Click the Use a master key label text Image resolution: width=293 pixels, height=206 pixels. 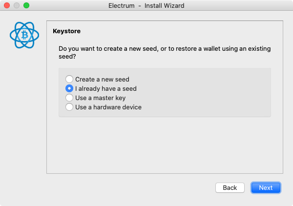(100, 98)
